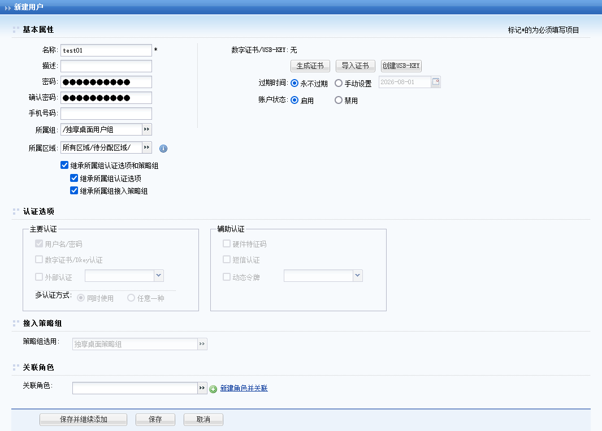Open the 新建角色并关联 link
This screenshot has width=602, height=431.
pyautogui.click(x=244, y=388)
